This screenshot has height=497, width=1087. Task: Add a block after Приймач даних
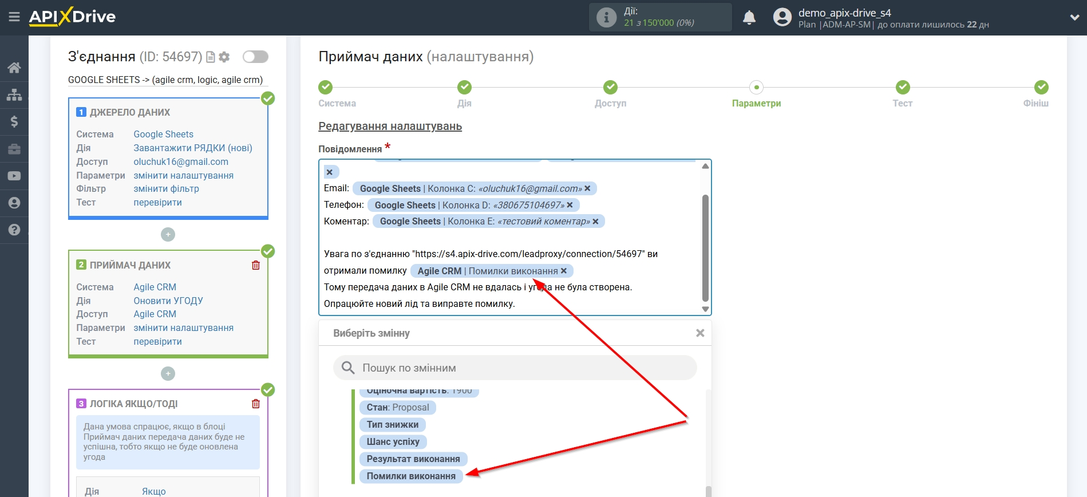click(168, 373)
